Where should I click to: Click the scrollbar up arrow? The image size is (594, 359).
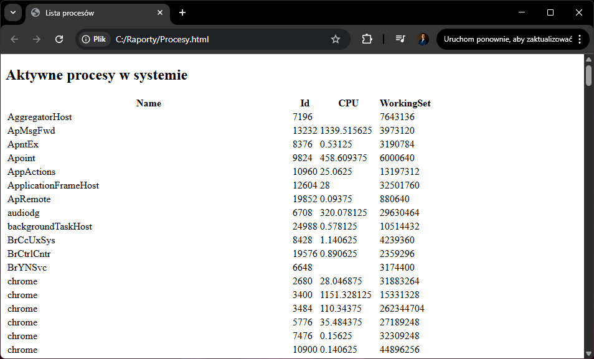tap(588, 59)
